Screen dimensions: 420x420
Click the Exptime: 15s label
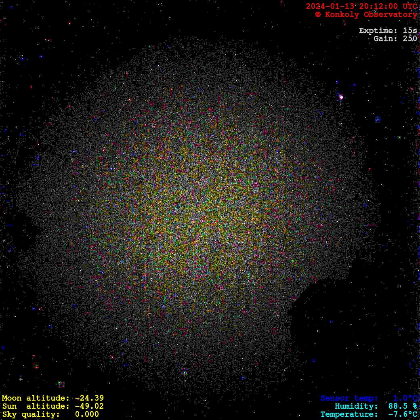click(388, 31)
